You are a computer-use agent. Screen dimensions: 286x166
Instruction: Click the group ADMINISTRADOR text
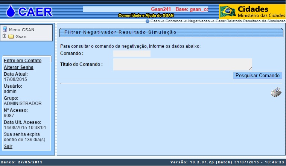pos(23,104)
